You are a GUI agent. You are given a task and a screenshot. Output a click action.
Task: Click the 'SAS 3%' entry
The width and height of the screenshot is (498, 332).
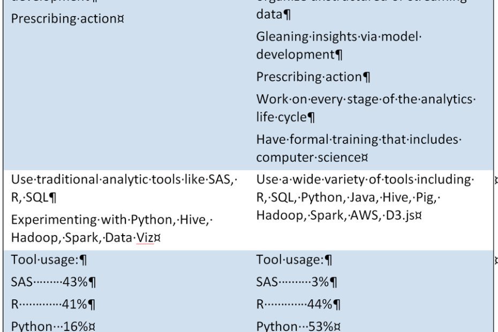[x=292, y=282]
